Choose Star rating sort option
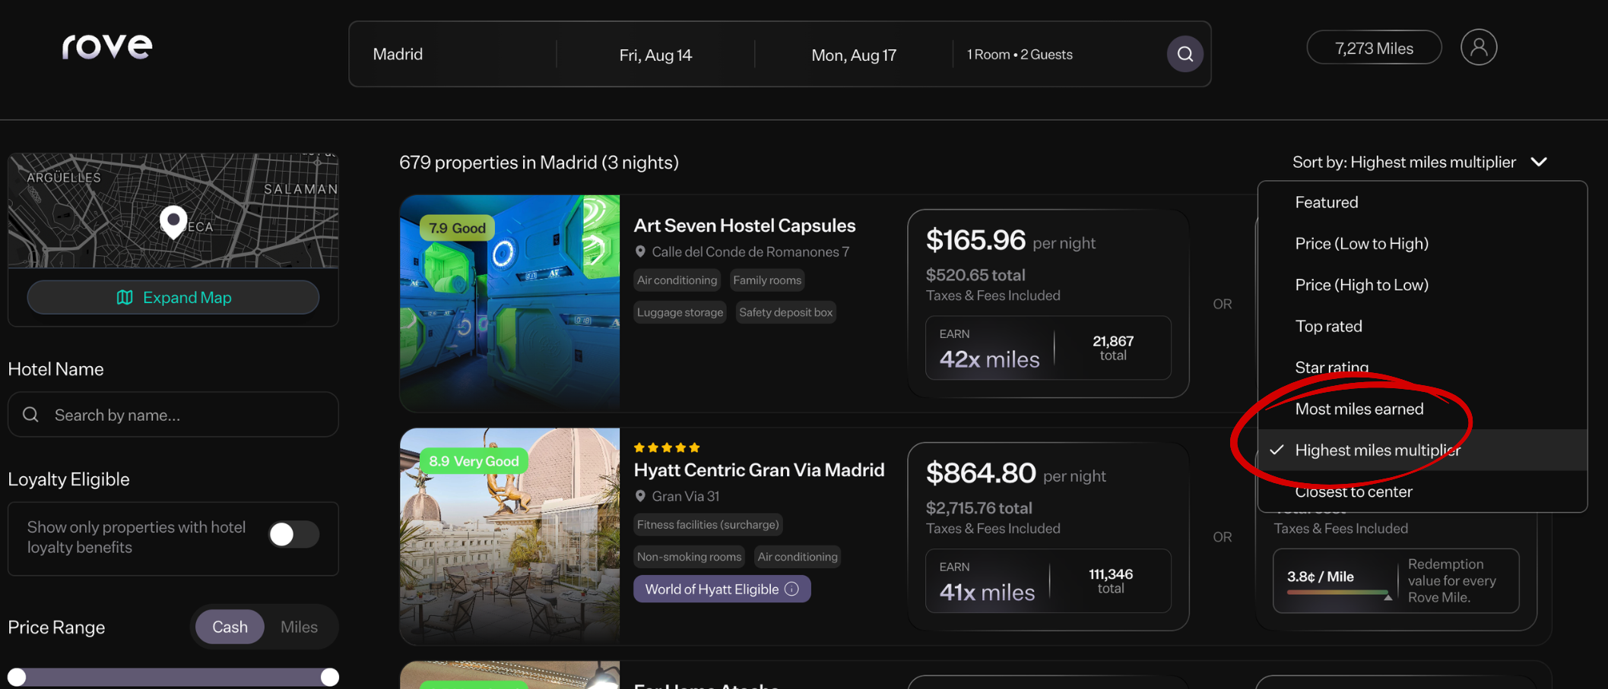 click(x=1422, y=368)
